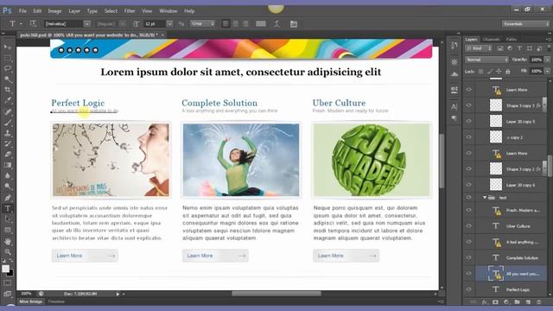Select the Eyedropper tool
This screenshot has height=311, width=553.
(8, 100)
